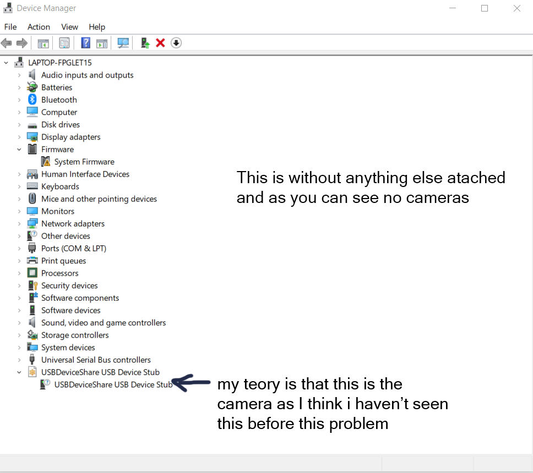Select the child USBDeviceShare USB Device Stub device

point(113,384)
